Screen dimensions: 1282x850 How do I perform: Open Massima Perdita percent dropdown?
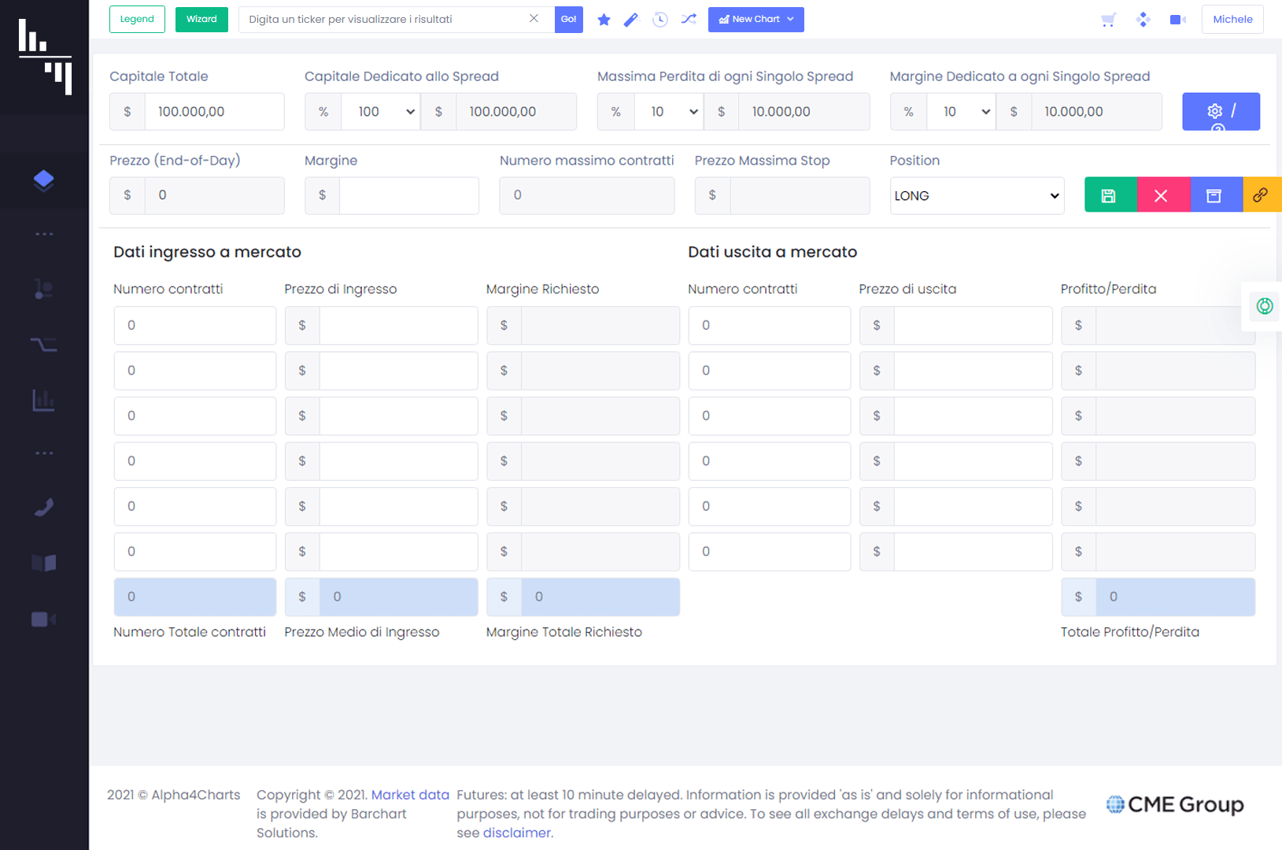[669, 112]
